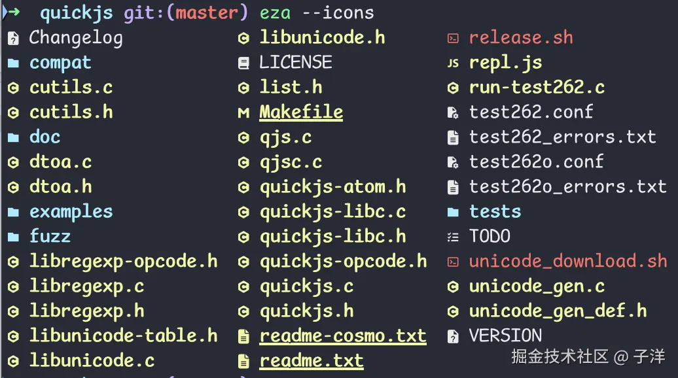Image resolution: width=678 pixels, height=378 pixels.
Task: Click the unicode_download.sh filename
Action: [568, 262]
